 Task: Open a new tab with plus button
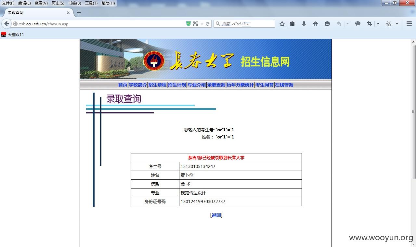coord(79,13)
